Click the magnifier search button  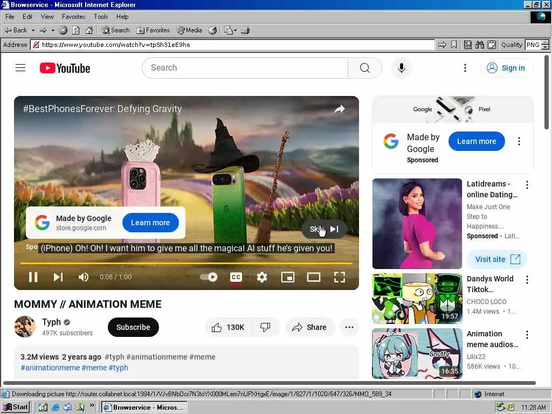tap(365, 67)
